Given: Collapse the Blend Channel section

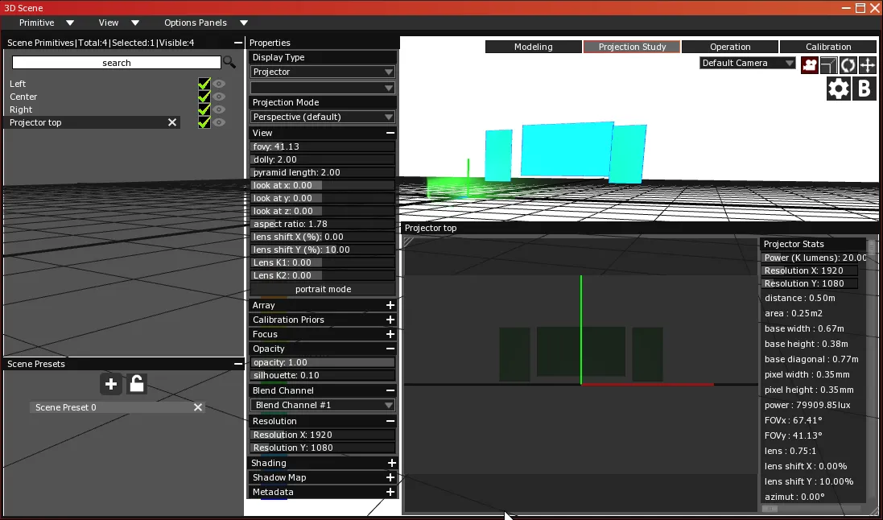Looking at the screenshot, I should point(390,390).
